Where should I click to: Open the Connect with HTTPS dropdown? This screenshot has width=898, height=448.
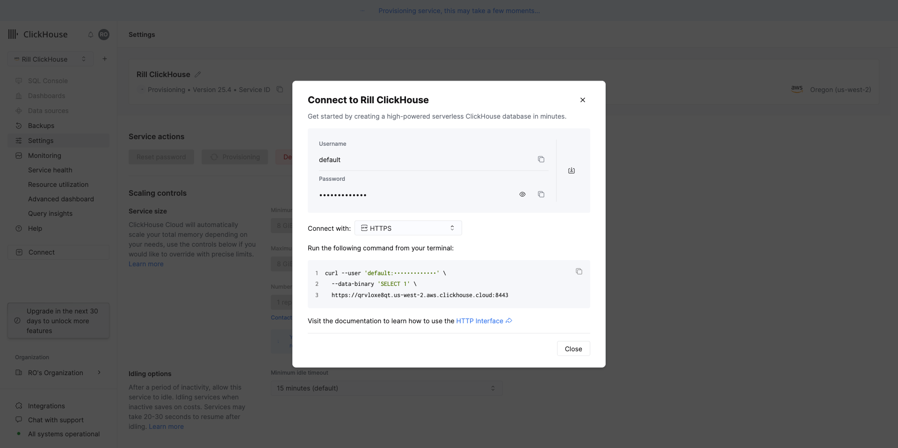tap(408, 228)
